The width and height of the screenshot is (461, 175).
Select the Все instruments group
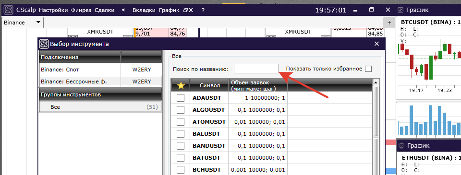point(100,107)
